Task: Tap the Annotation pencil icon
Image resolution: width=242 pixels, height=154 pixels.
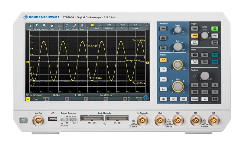Action: 75,26
